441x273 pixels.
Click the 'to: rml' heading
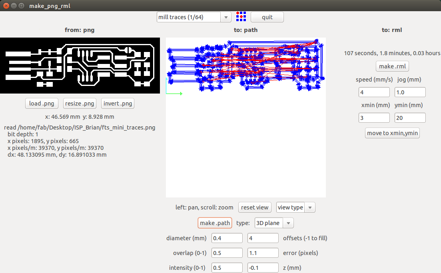[392, 30]
